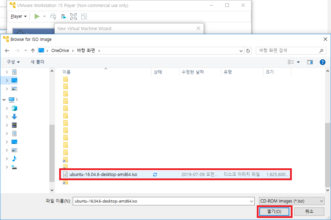Open the view options dropdown arrow

pyautogui.click(x=298, y=62)
